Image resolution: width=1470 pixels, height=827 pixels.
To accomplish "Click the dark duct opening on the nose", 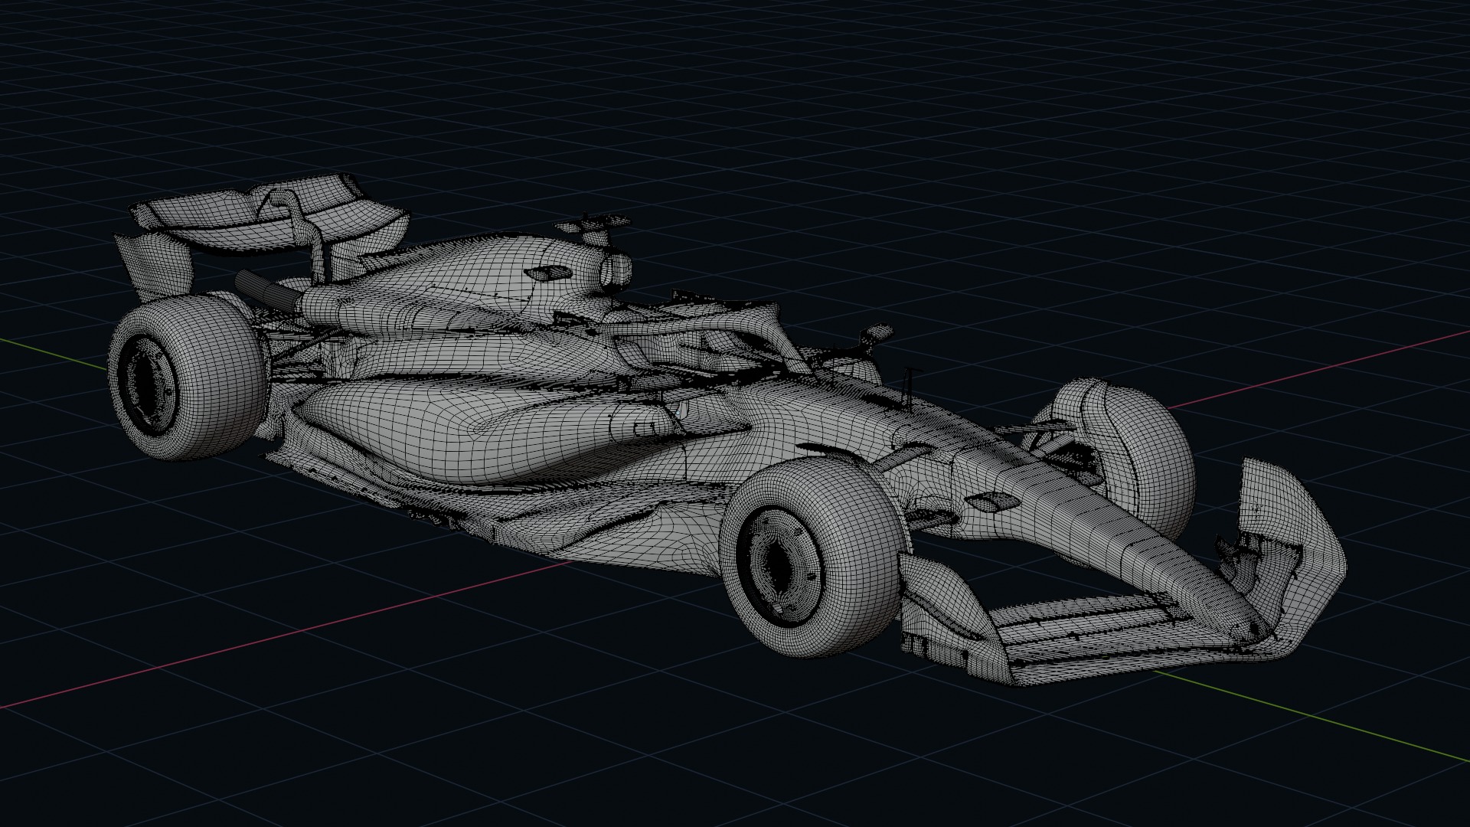I will point(991,502).
